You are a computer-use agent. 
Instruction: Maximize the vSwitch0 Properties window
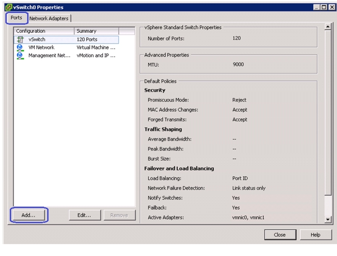[324, 7]
